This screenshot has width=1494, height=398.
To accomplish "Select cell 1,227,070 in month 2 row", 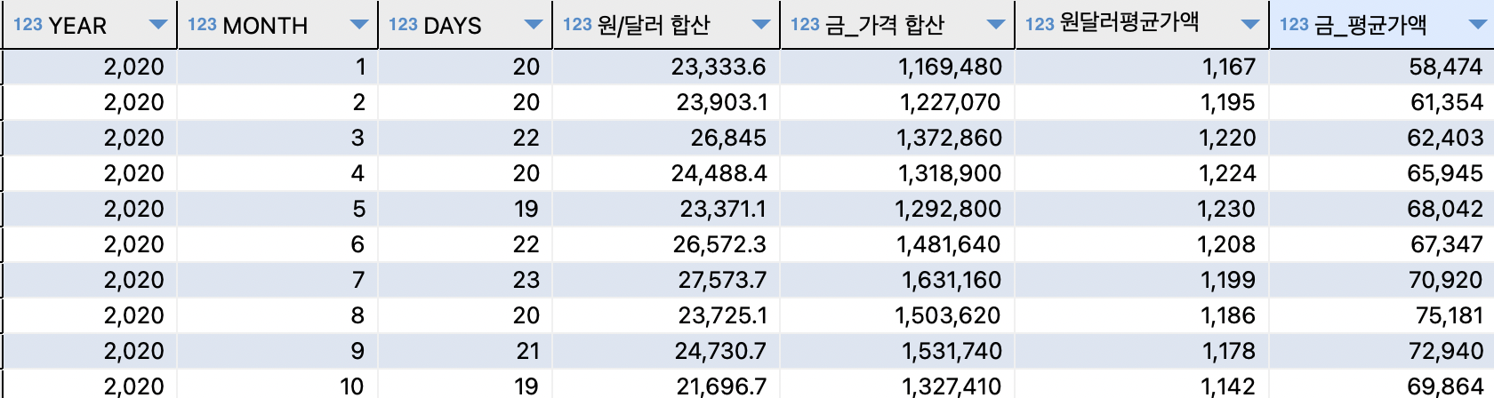I will tap(897, 102).
